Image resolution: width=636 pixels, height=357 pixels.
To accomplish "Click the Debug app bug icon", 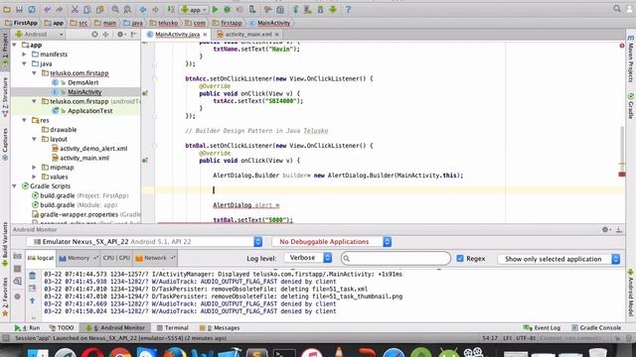I will coord(228,9).
